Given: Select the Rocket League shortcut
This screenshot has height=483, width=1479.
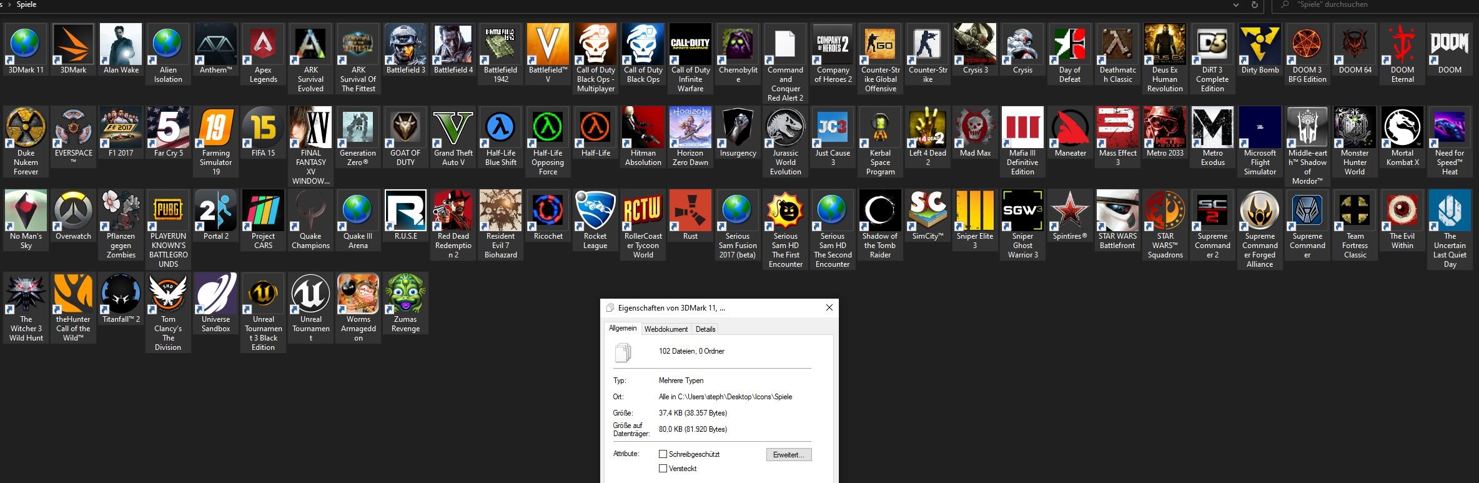Looking at the screenshot, I should pos(595,221).
